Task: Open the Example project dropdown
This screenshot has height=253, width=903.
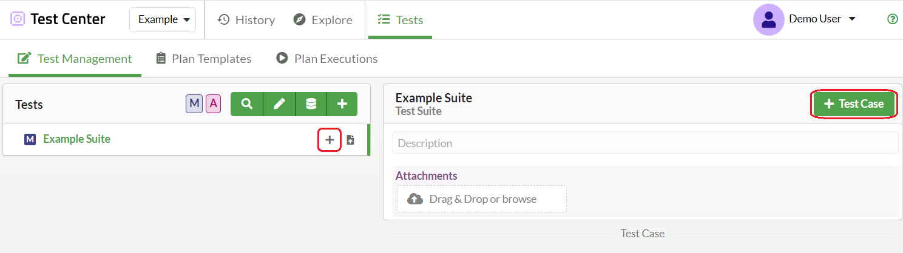Action: pyautogui.click(x=163, y=19)
